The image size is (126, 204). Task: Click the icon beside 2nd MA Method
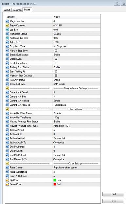pos(7,155)
